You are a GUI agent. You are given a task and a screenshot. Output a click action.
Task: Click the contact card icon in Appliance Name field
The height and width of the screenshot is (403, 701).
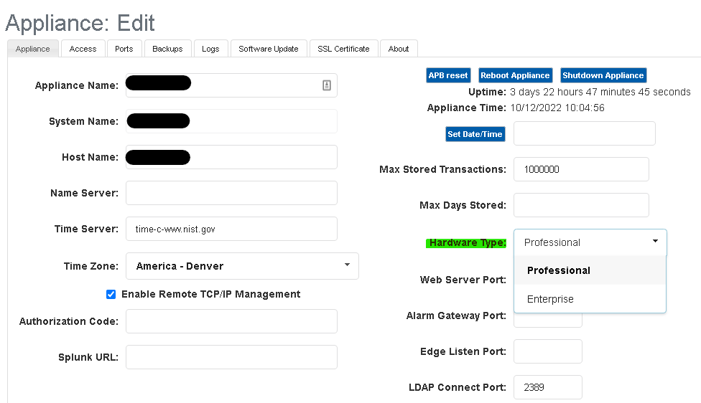pos(327,85)
